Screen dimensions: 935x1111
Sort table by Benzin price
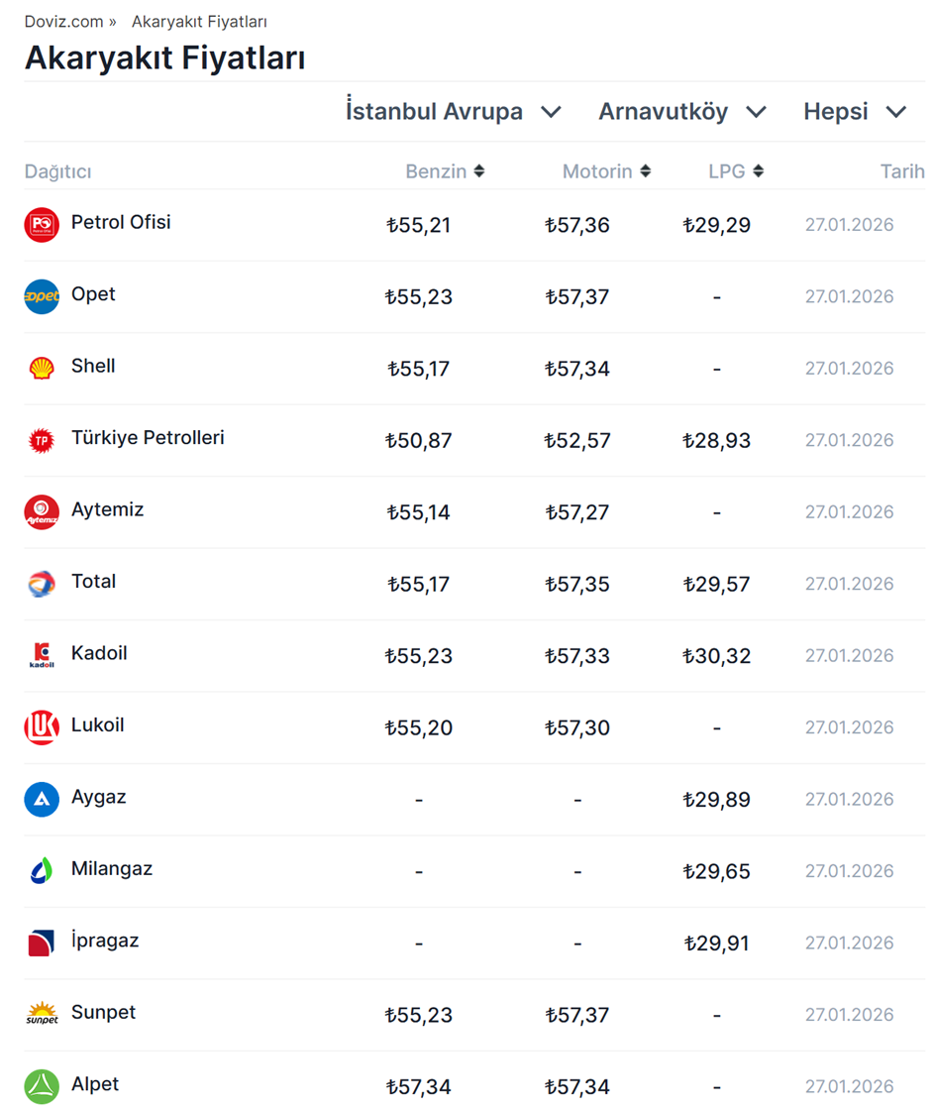(x=445, y=171)
